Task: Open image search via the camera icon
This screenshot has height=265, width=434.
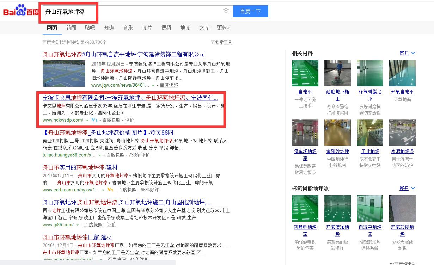Action: coord(226,11)
